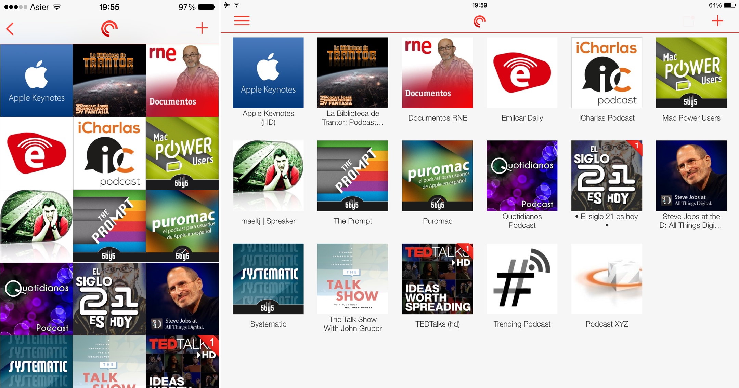Open Systematic artwork on iPad grid
This screenshot has width=739, height=388.
point(268,279)
